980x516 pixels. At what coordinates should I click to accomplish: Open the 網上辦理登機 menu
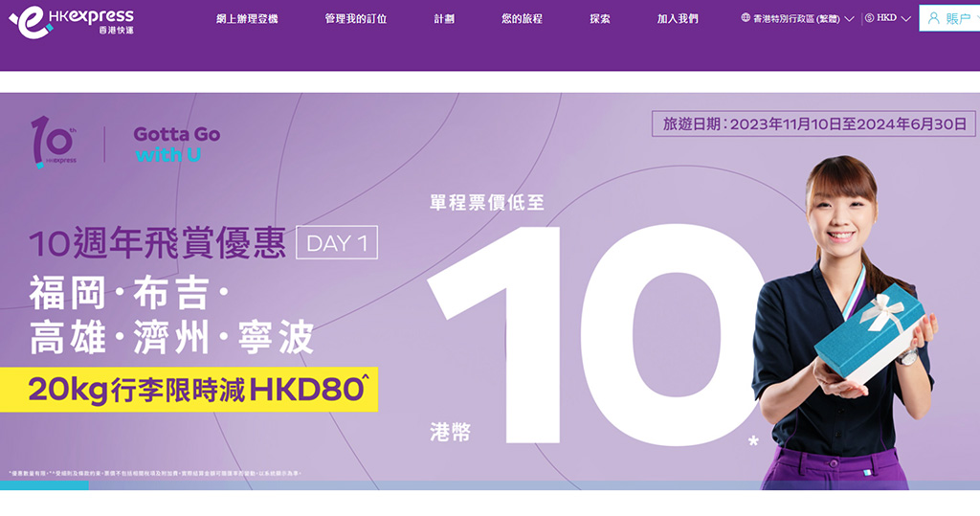pyautogui.click(x=247, y=18)
